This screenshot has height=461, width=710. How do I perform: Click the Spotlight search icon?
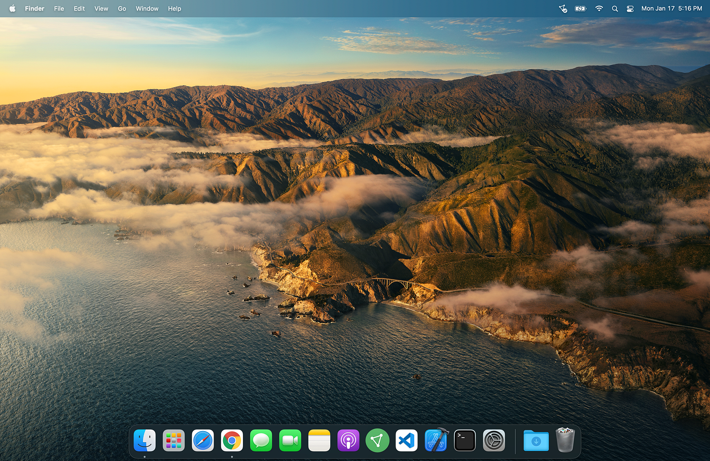click(x=615, y=9)
